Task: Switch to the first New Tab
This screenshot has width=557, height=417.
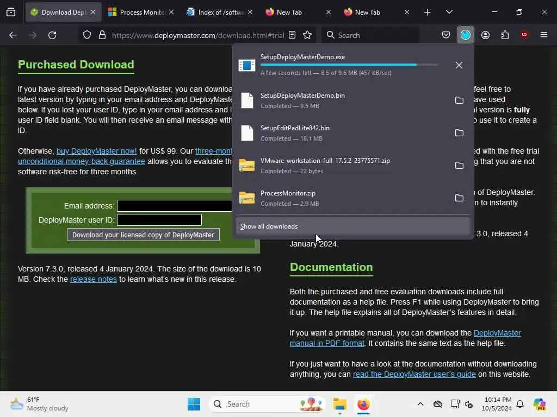Action: point(298,12)
